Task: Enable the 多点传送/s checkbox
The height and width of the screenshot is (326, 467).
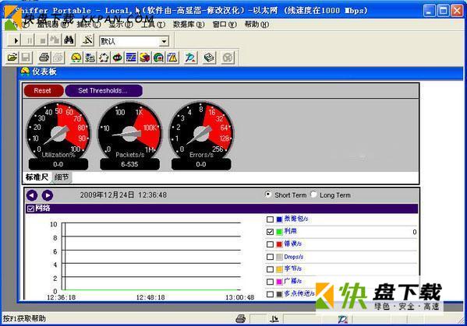Action: [270, 294]
